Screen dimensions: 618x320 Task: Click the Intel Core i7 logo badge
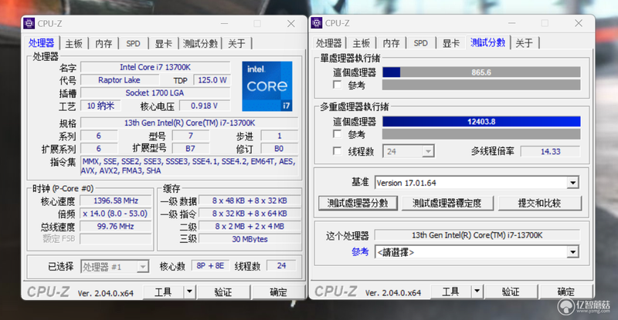(x=267, y=86)
